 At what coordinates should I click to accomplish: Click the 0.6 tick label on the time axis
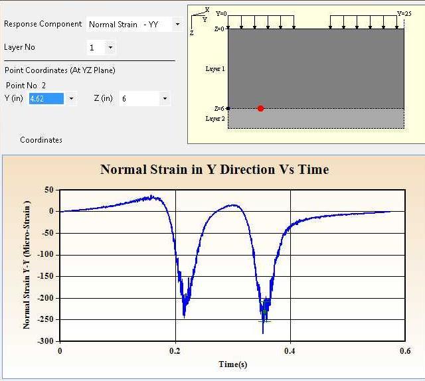point(405,351)
